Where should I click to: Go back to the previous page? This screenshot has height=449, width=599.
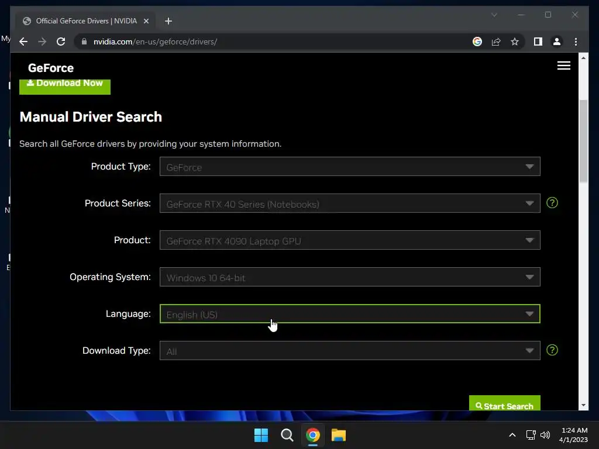click(x=23, y=42)
